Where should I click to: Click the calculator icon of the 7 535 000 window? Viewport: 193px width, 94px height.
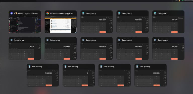pos(83,13)
